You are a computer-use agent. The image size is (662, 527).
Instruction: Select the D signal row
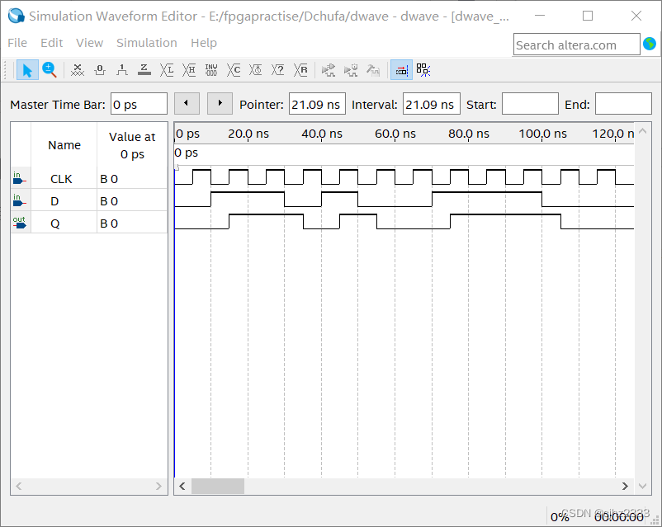(x=89, y=201)
